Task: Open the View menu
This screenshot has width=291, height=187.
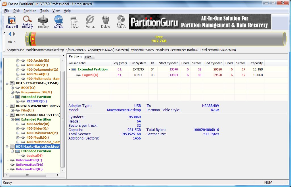Action: tap(56, 11)
